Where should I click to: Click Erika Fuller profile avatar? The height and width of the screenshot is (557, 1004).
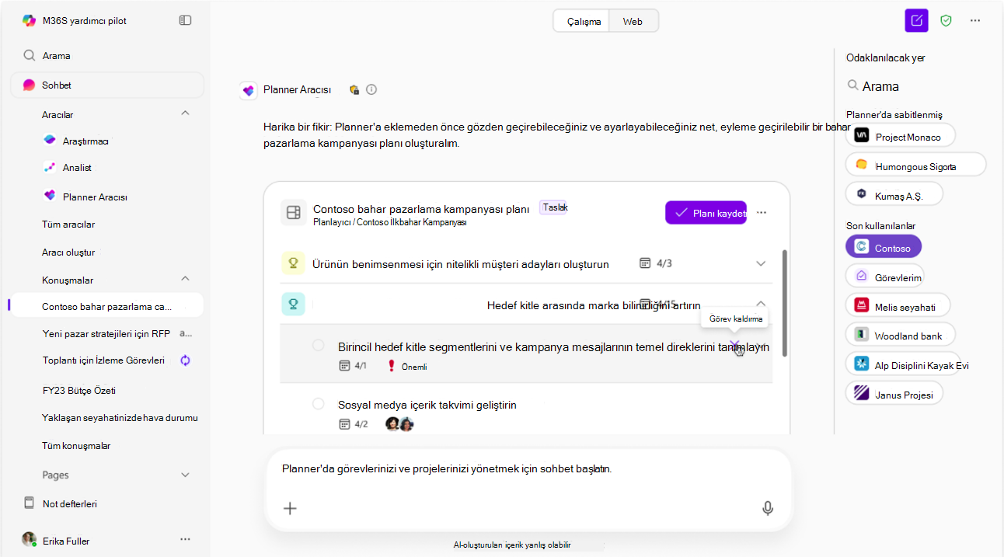pyautogui.click(x=29, y=539)
